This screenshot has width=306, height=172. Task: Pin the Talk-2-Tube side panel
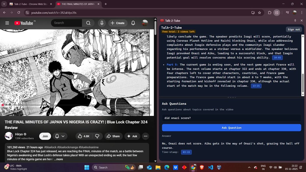[x=295, y=21]
